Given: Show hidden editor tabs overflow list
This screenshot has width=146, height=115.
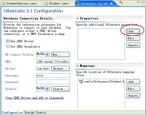Looking at the screenshot, I should point(121,3).
